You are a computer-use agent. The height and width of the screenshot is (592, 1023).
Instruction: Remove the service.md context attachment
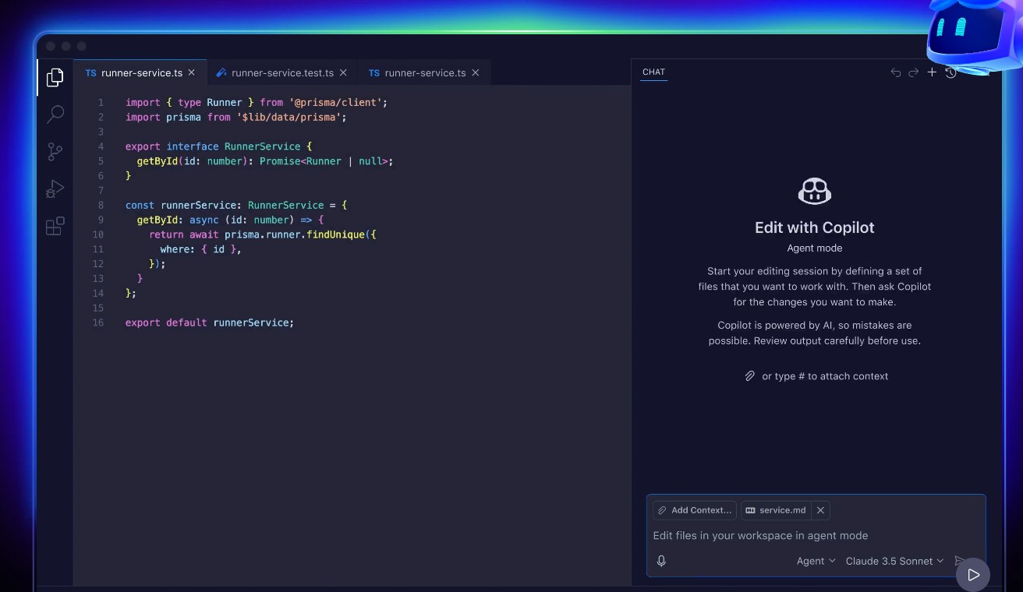tap(820, 510)
